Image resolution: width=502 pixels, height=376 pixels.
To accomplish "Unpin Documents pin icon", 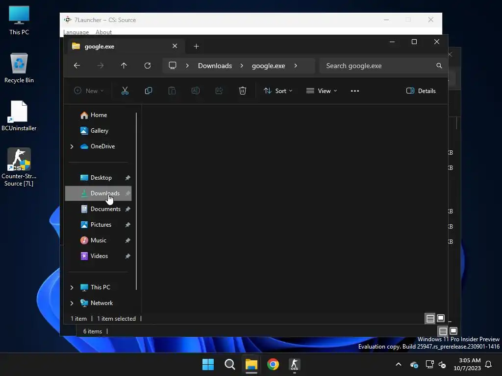I will (x=128, y=209).
